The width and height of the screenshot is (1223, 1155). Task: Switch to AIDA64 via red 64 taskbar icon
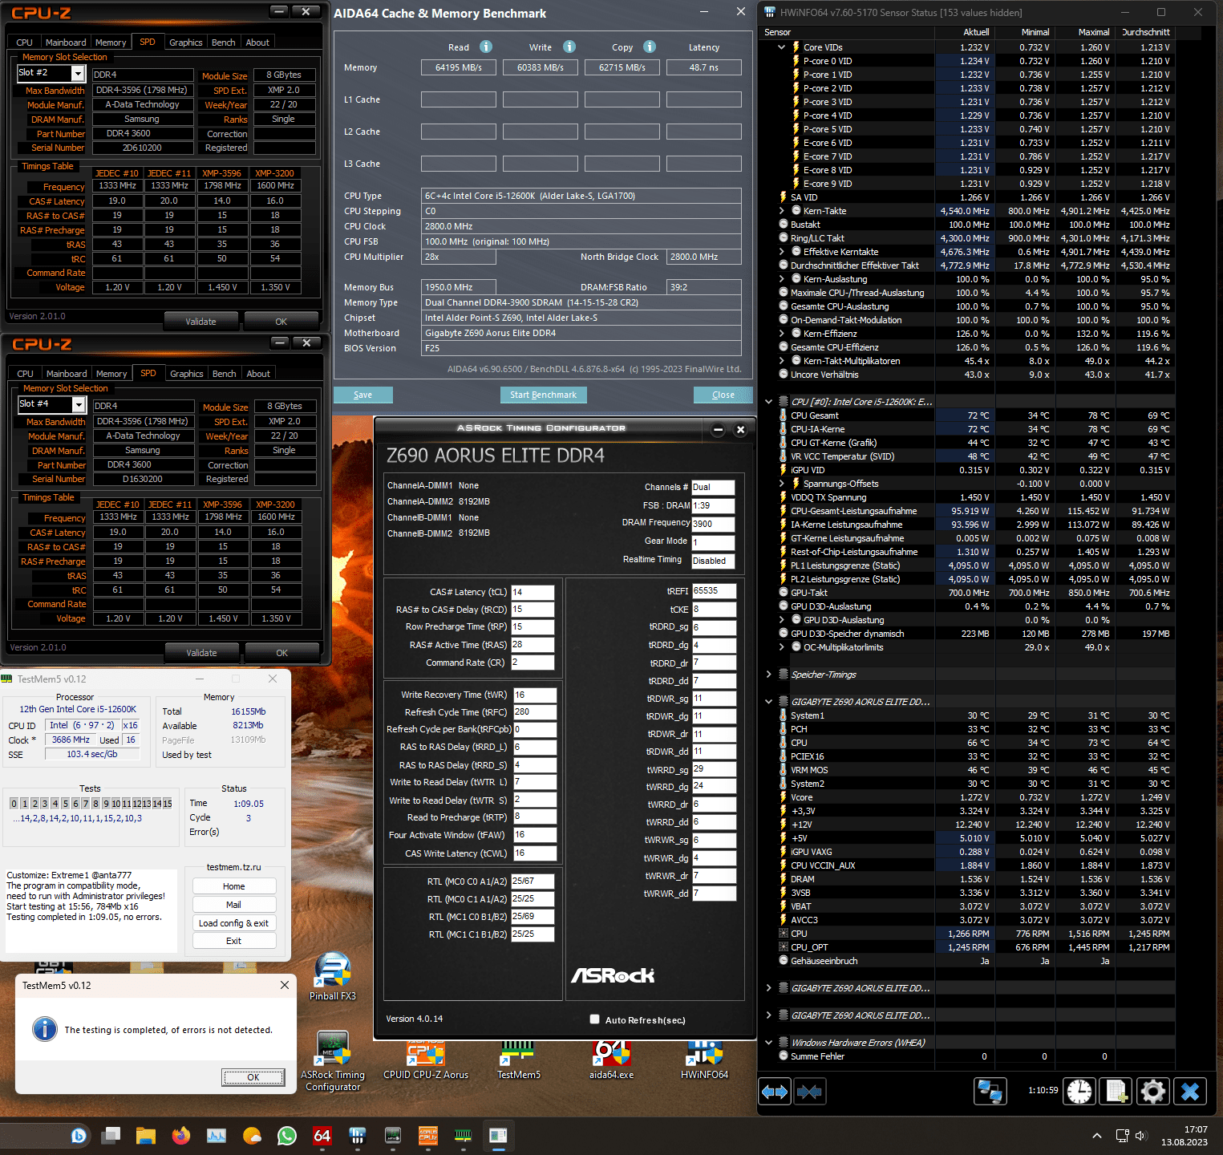(x=322, y=1135)
